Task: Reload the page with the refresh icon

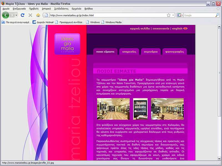Action: click(x=22, y=15)
